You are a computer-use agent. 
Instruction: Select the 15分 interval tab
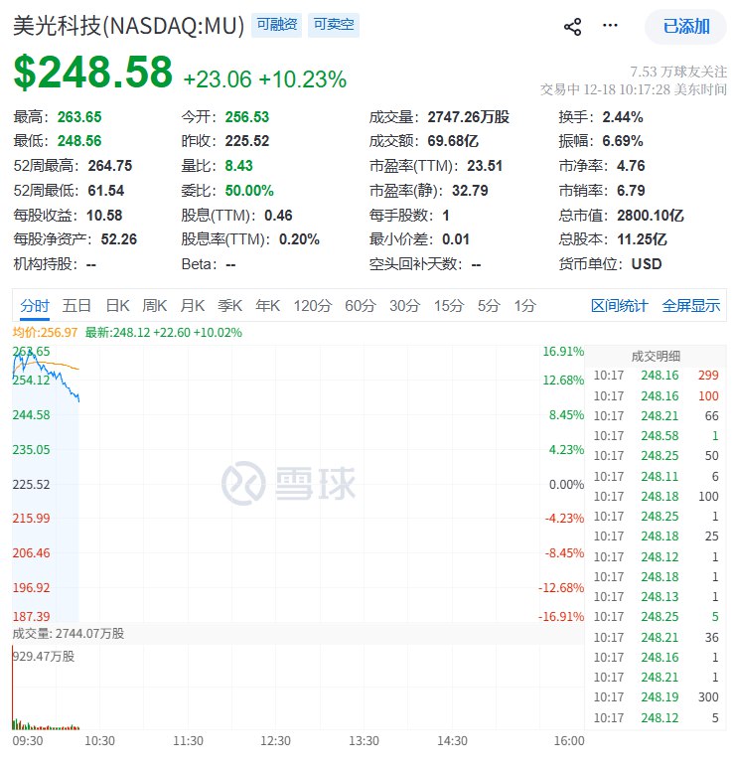point(449,306)
